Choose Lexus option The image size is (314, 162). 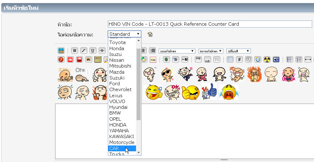[x=122, y=95]
